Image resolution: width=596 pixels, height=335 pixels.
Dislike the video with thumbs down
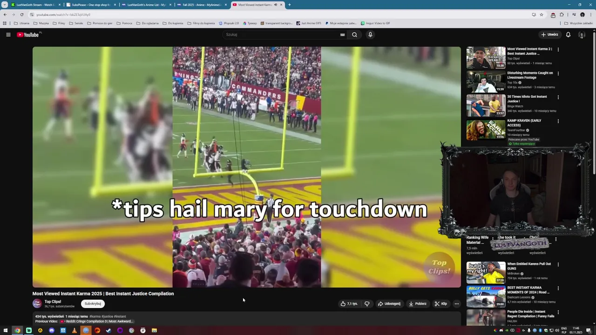click(x=367, y=304)
